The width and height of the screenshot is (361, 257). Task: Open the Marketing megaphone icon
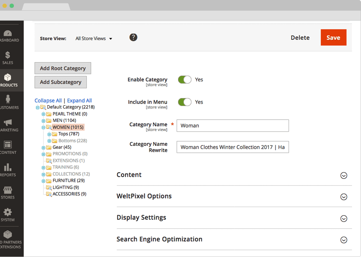(8, 122)
